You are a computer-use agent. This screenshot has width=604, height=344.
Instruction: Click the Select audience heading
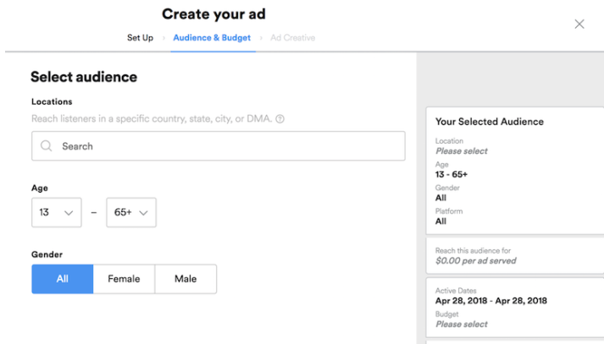84,77
